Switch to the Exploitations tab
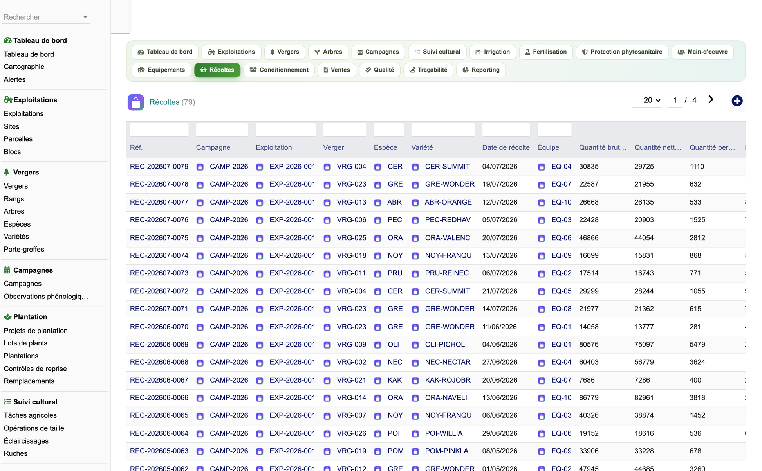762x471 pixels. [x=231, y=52]
